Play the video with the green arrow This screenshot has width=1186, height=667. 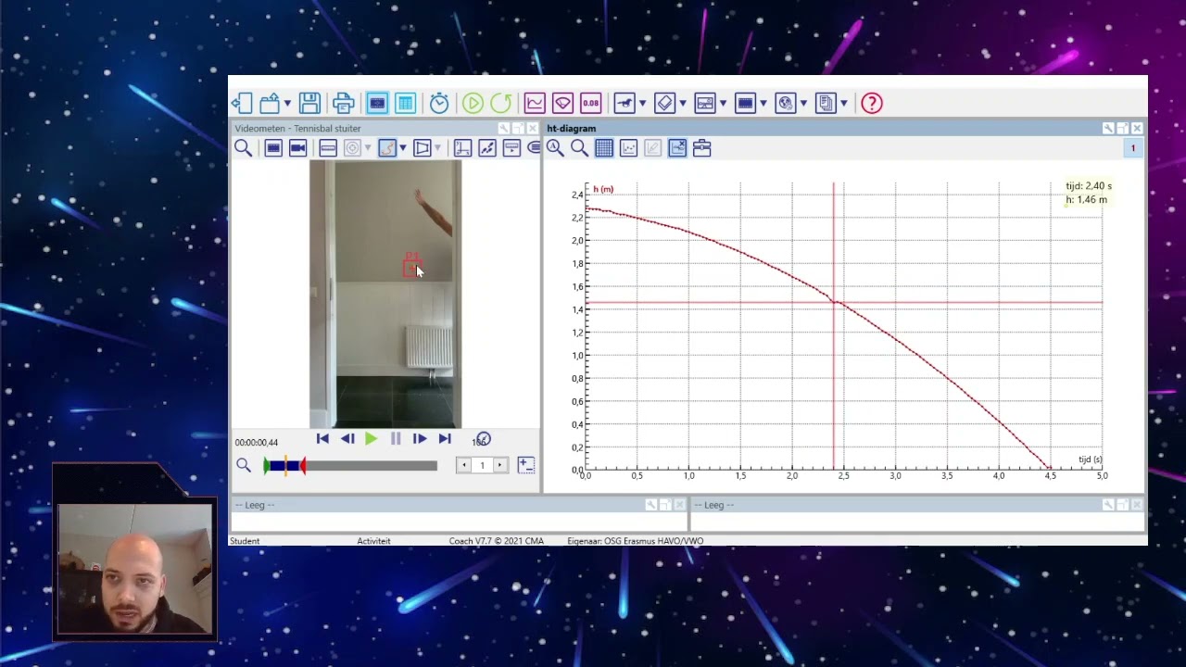[x=372, y=439]
